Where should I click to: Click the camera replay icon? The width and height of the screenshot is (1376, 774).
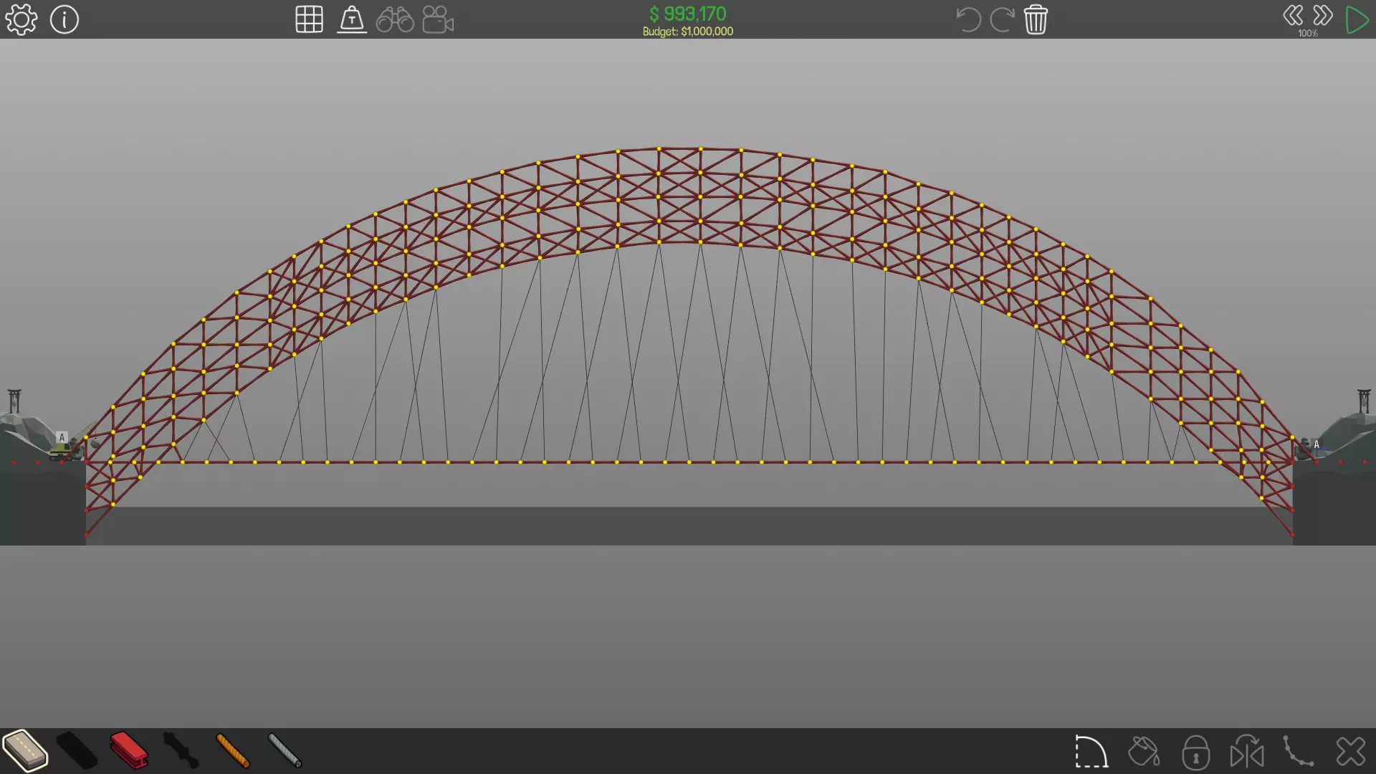click(438, 19)
